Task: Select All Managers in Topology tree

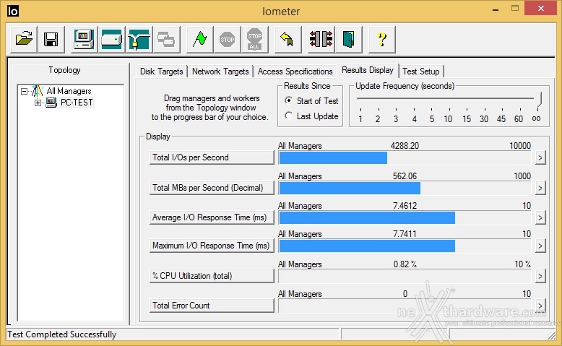Action: pyautogui.click(x=69, y=91)
